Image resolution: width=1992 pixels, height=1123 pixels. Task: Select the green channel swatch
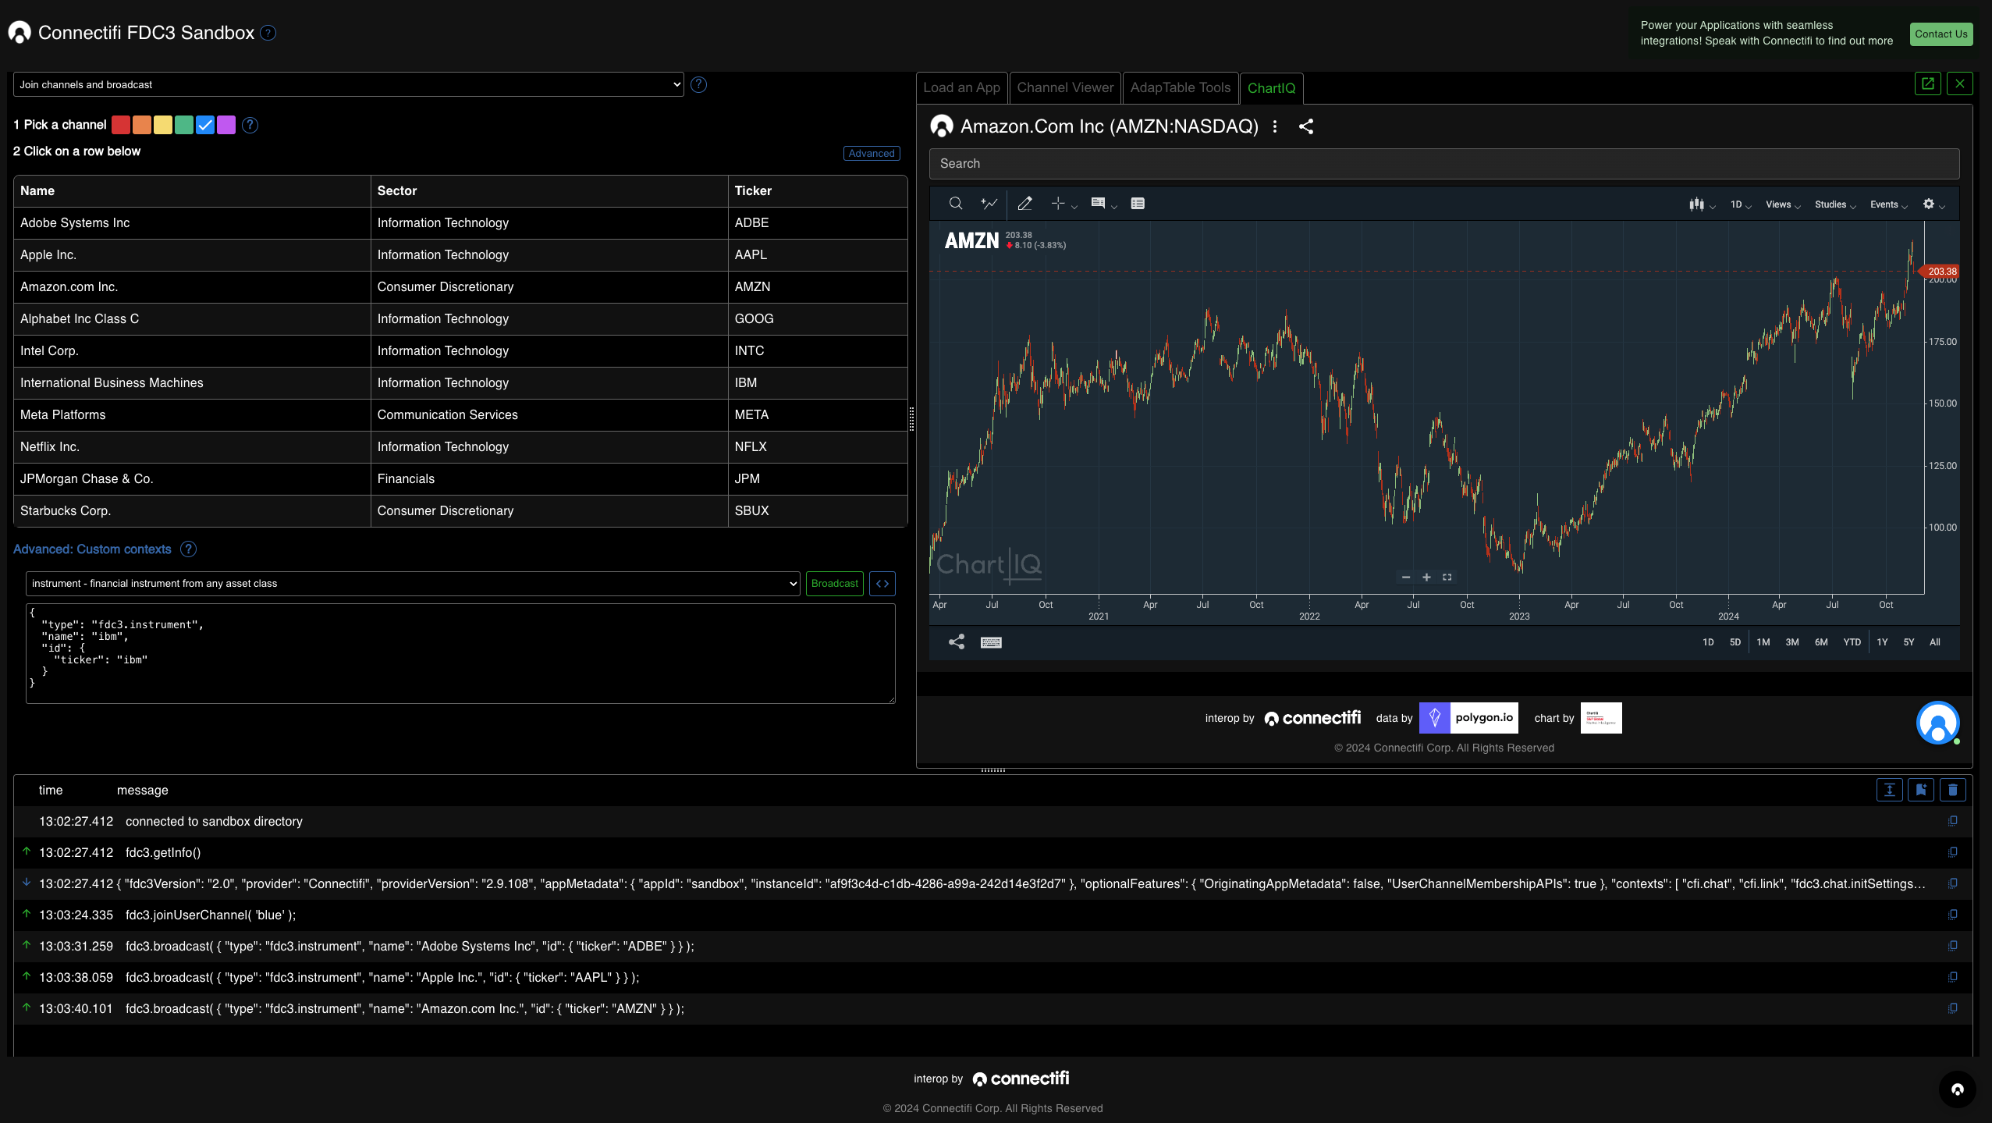(184, 125)
